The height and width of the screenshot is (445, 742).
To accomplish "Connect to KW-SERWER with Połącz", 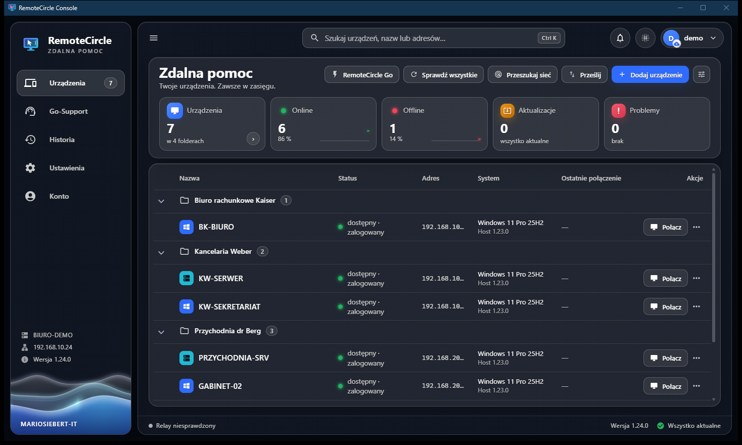I will [665, 278].
